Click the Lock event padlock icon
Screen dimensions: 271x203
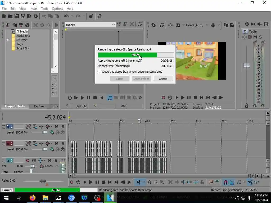click(202, 182)
